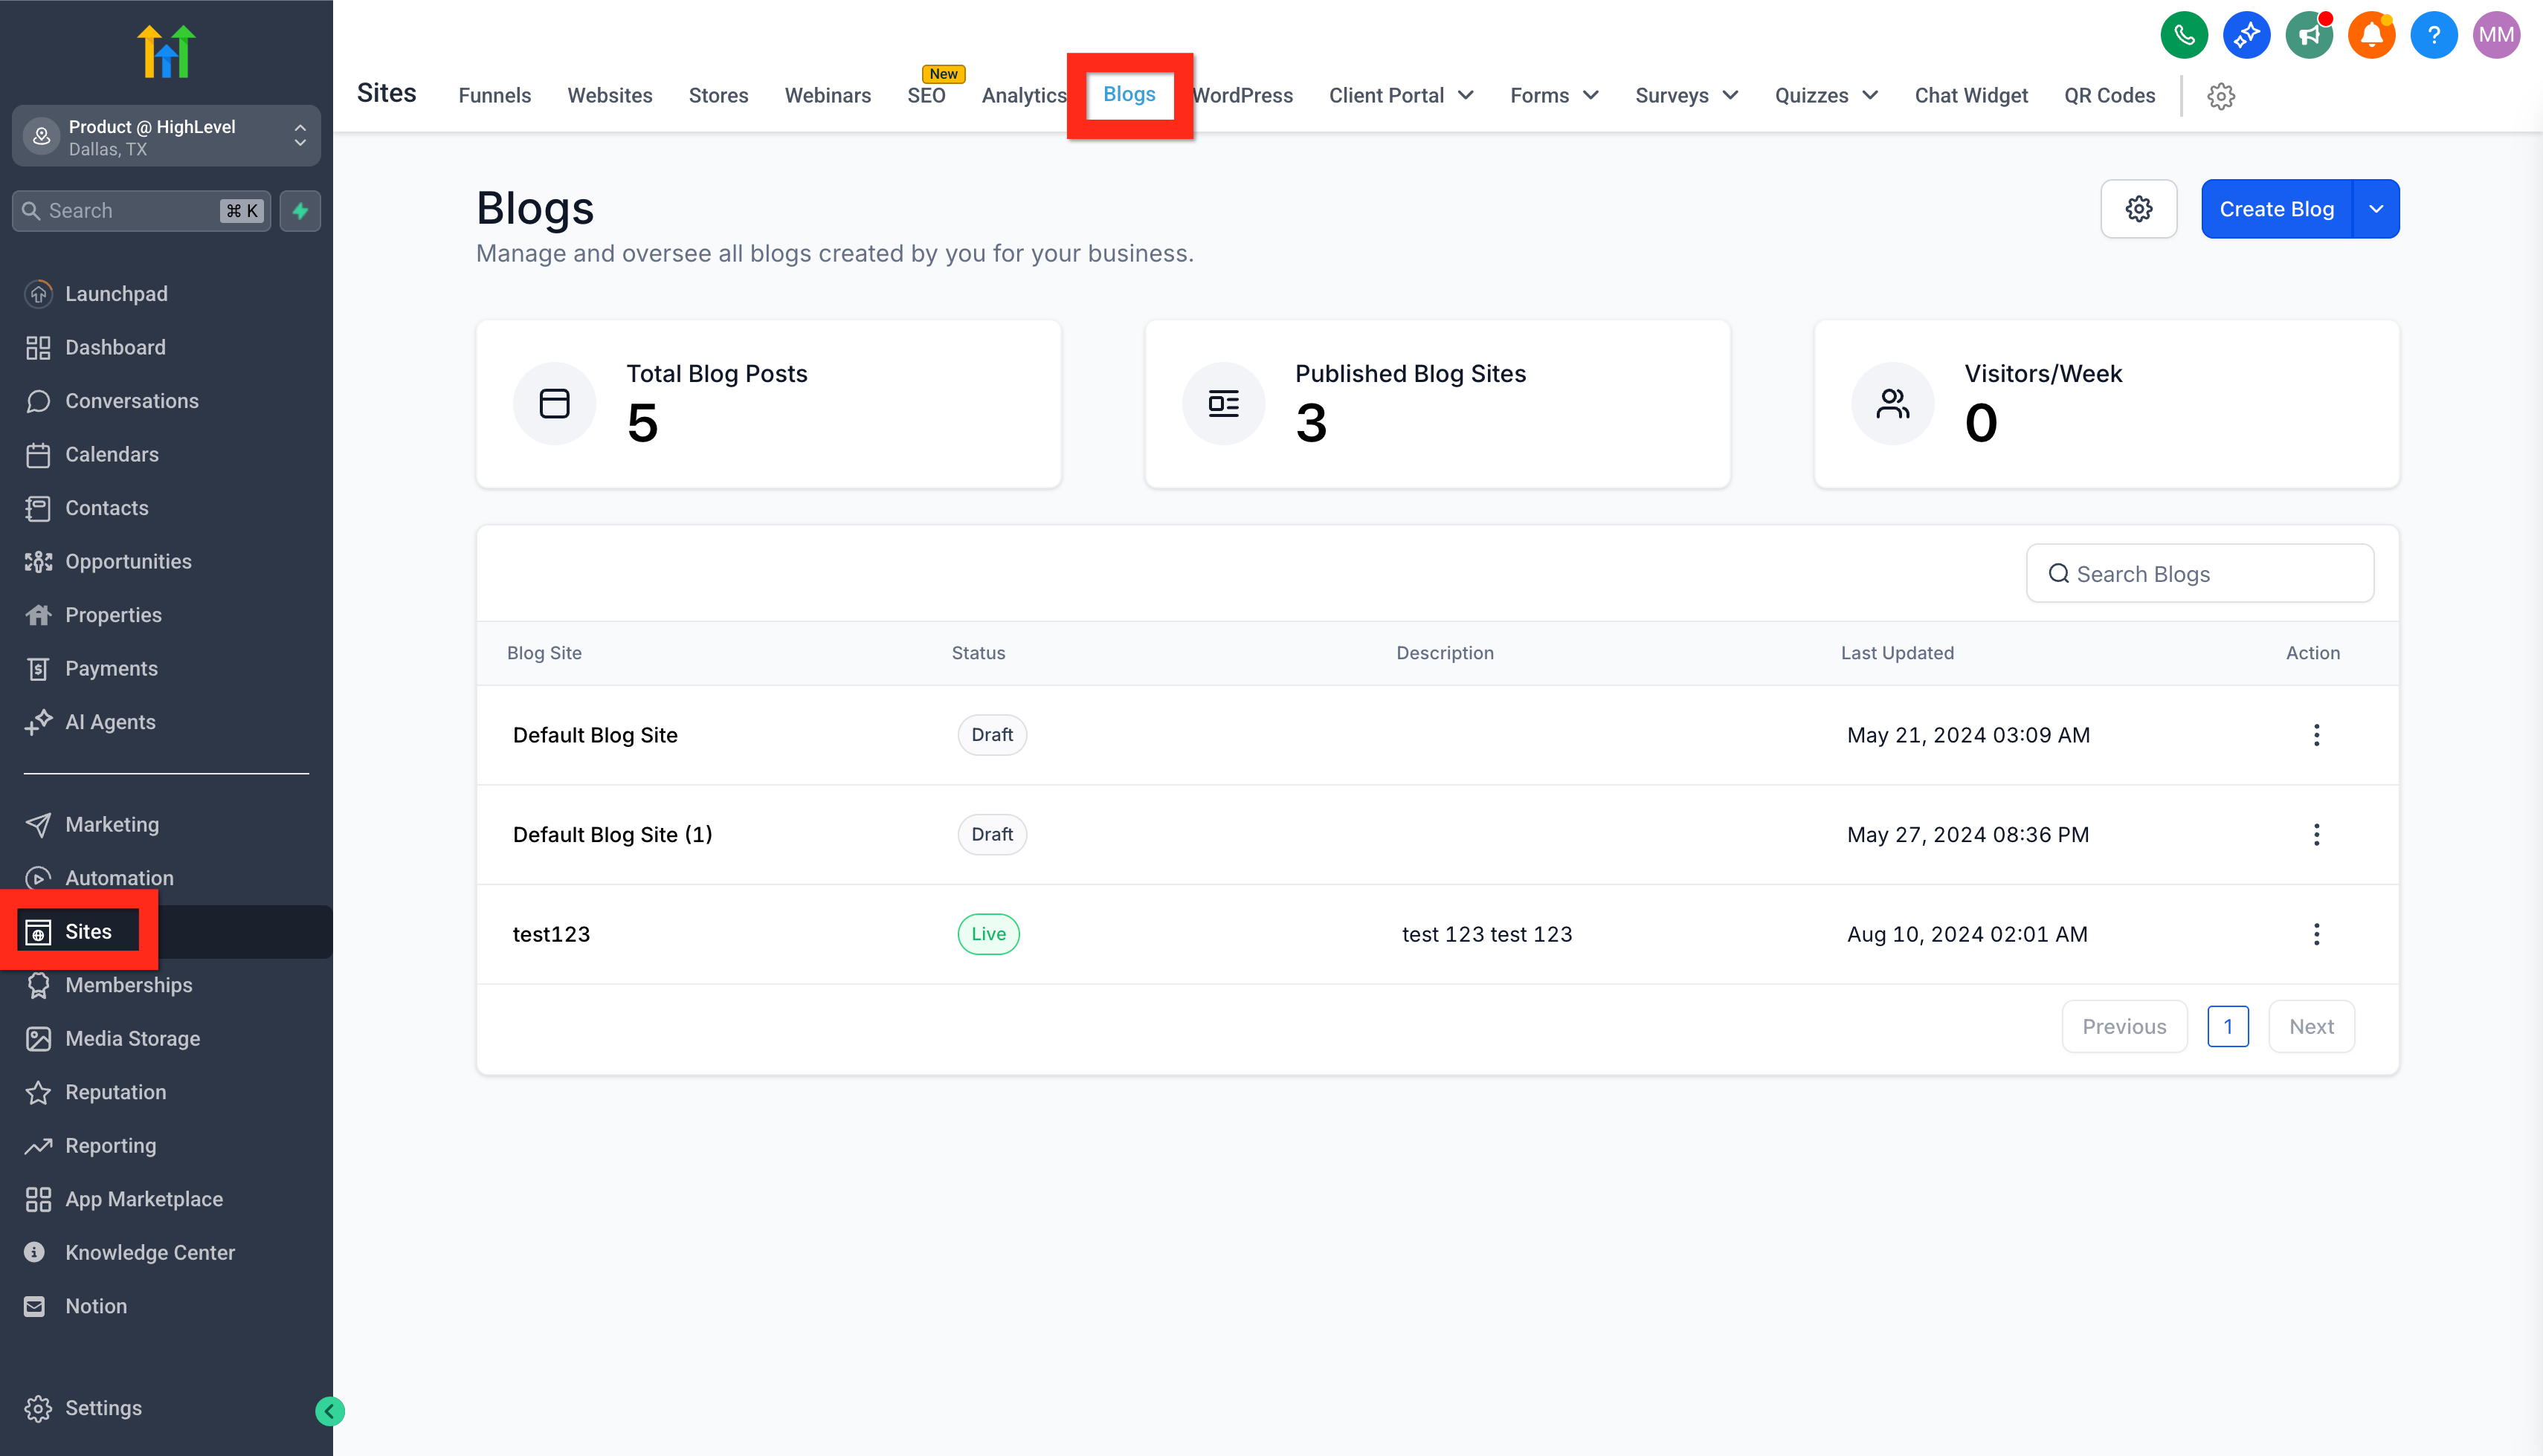Expand the Client Portal dropdown
This screenshot has width=2543, height=1456.
[x=1401, y=96]
